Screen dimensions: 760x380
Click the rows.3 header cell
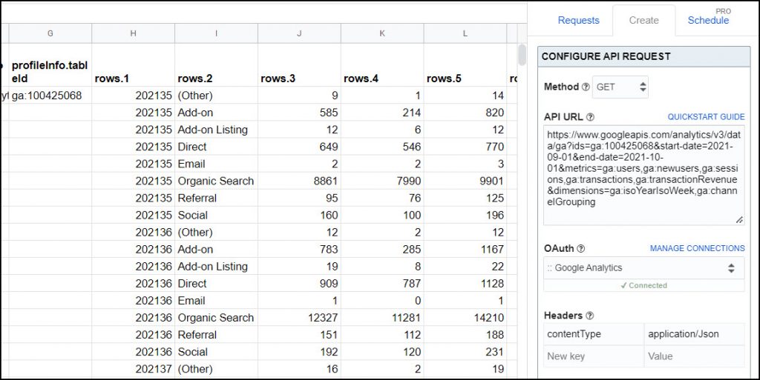(299, 65)
